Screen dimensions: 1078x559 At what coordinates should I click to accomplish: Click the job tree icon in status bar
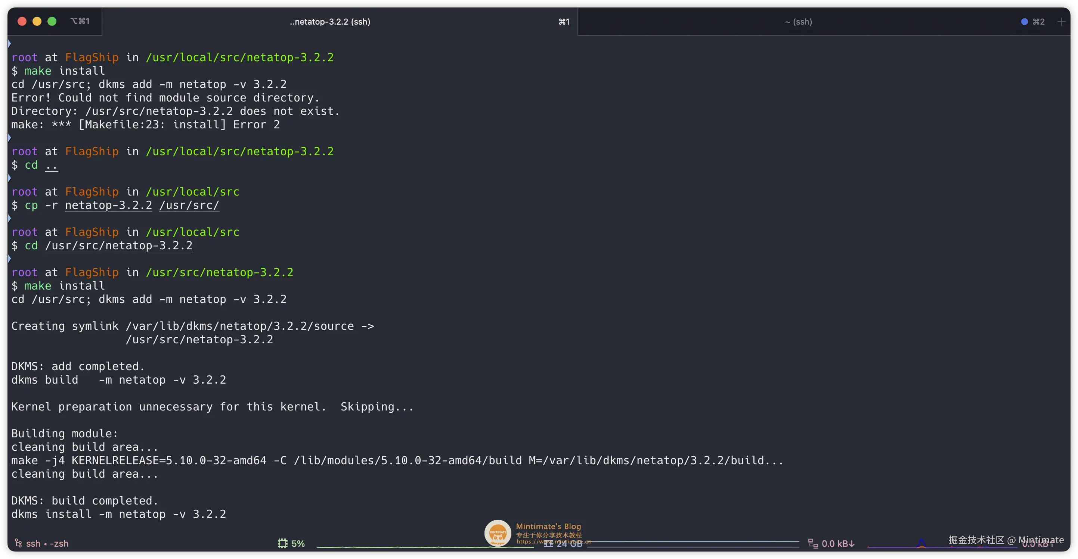coord(18,543)
